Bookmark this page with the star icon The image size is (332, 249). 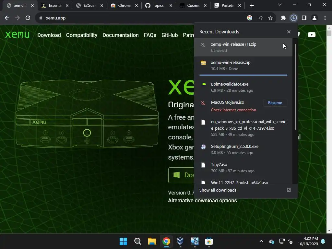click(x=270, y=18)
